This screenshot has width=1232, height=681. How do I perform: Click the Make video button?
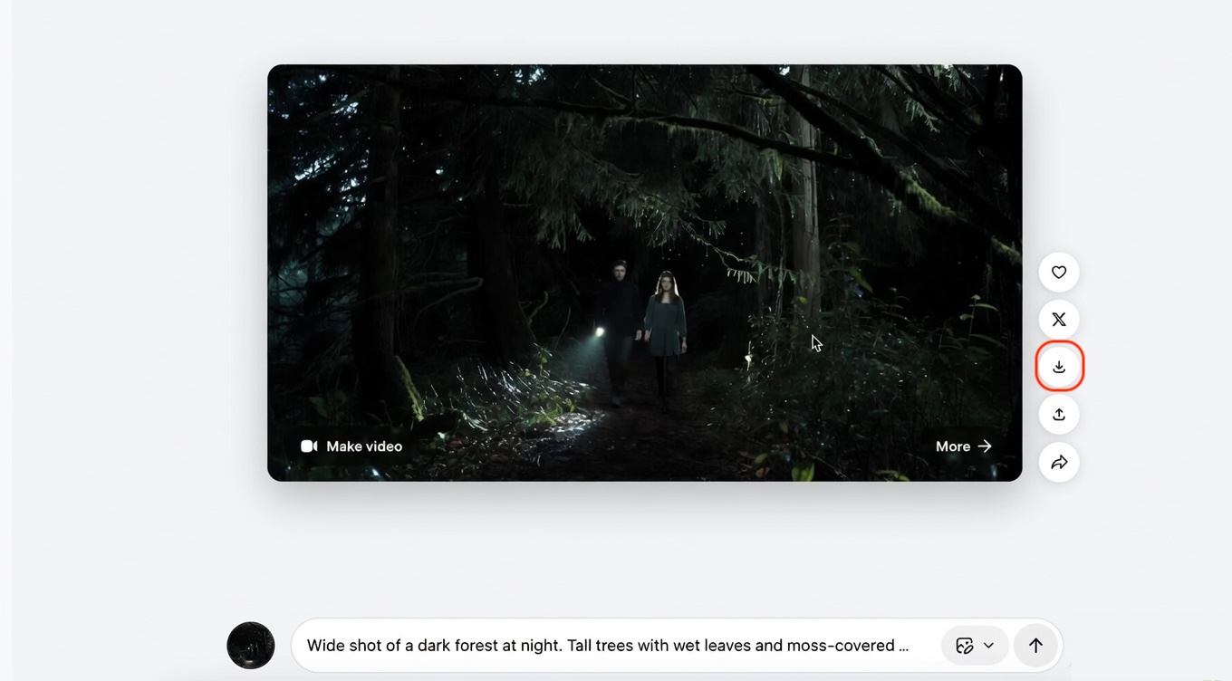(351, 446)
